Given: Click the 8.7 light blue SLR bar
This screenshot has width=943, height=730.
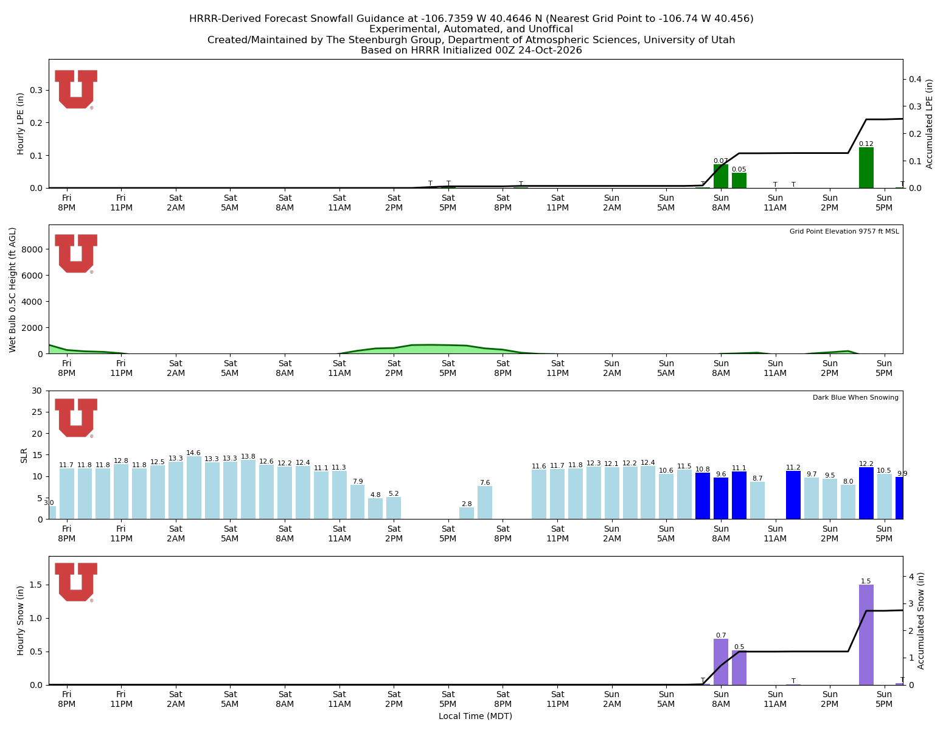Looking at the screenshot, I should [757, 500].
